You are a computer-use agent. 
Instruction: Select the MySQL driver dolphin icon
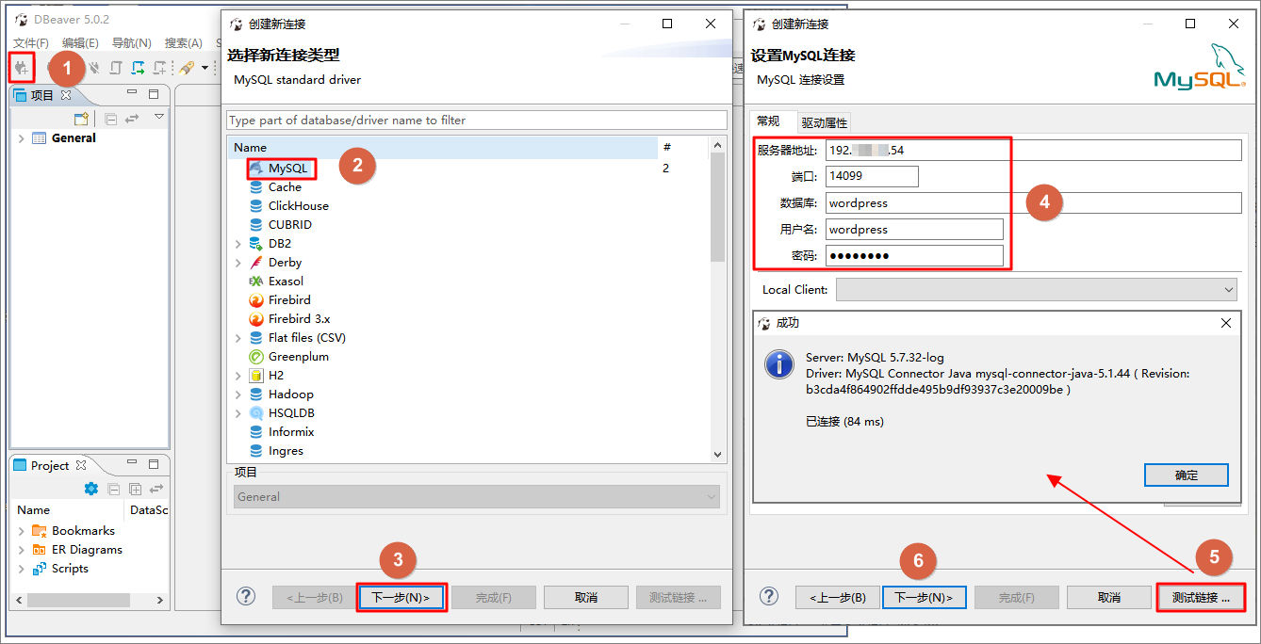coord(256,169)
